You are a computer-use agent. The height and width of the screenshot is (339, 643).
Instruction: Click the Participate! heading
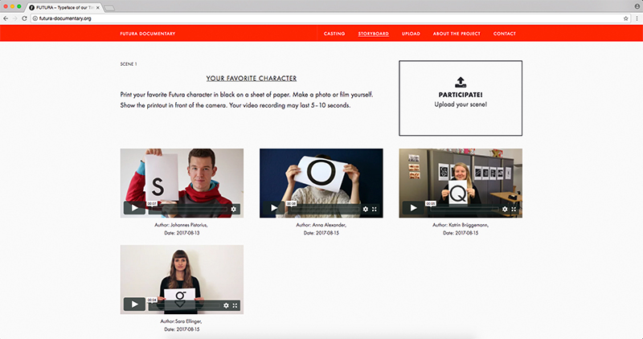(461, 95)
